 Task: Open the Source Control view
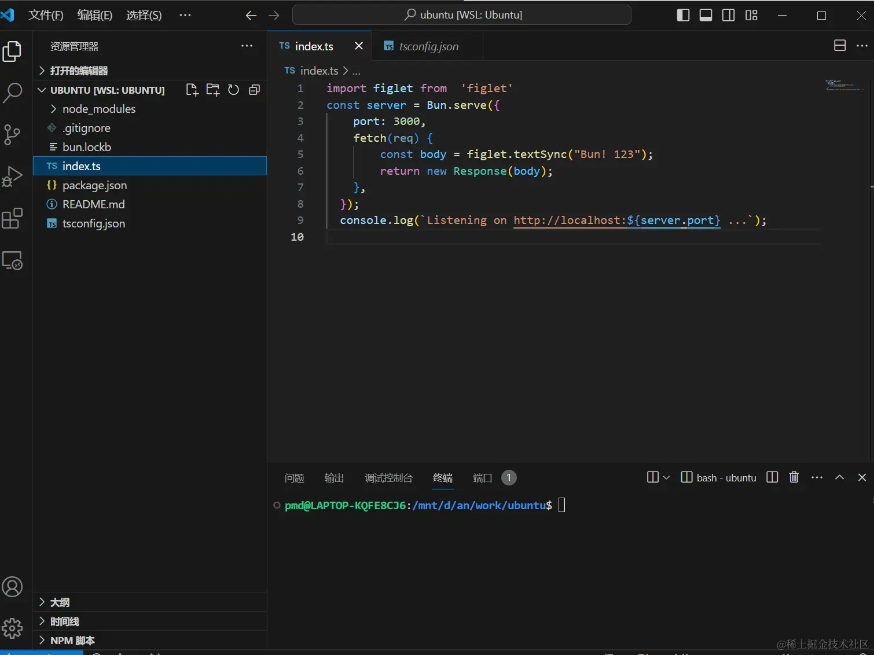(12, 134)
